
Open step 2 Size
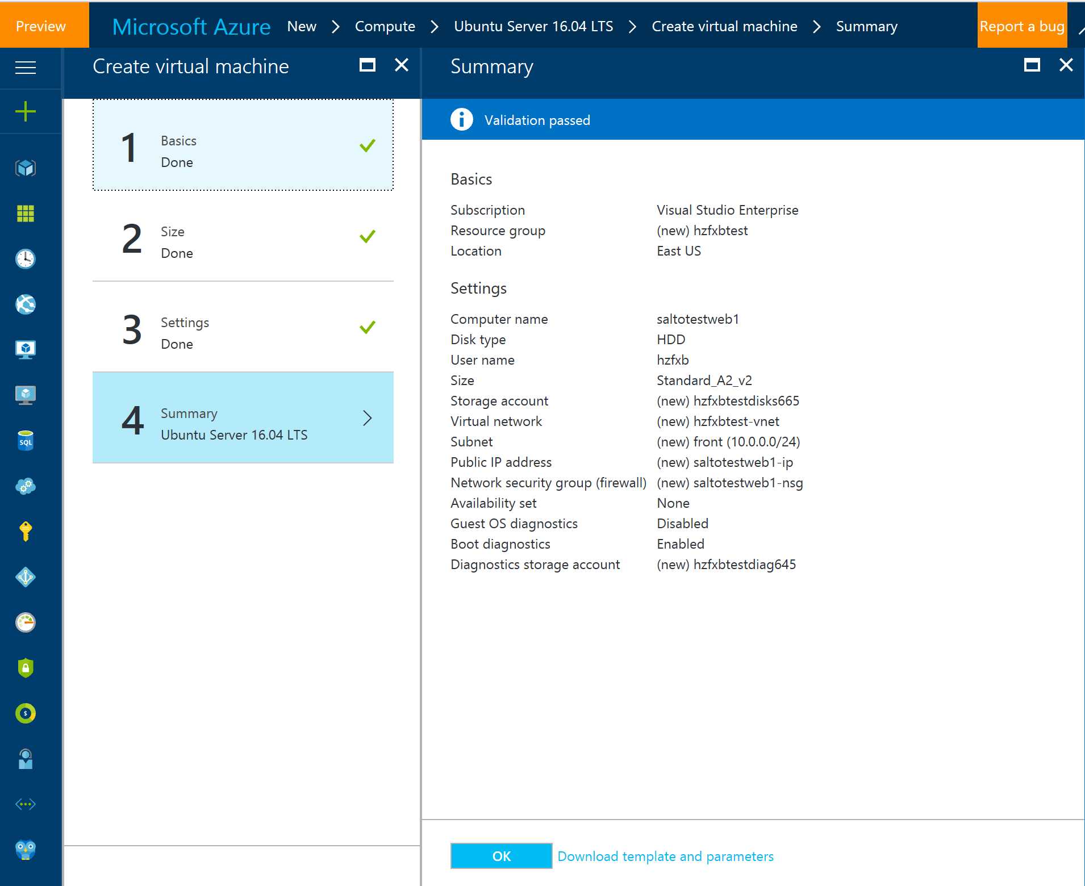pos(243,236)
